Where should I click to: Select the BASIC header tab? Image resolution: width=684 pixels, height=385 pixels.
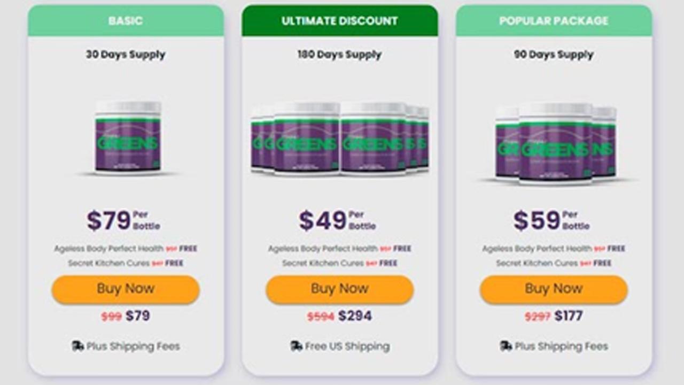pos(126,21)
